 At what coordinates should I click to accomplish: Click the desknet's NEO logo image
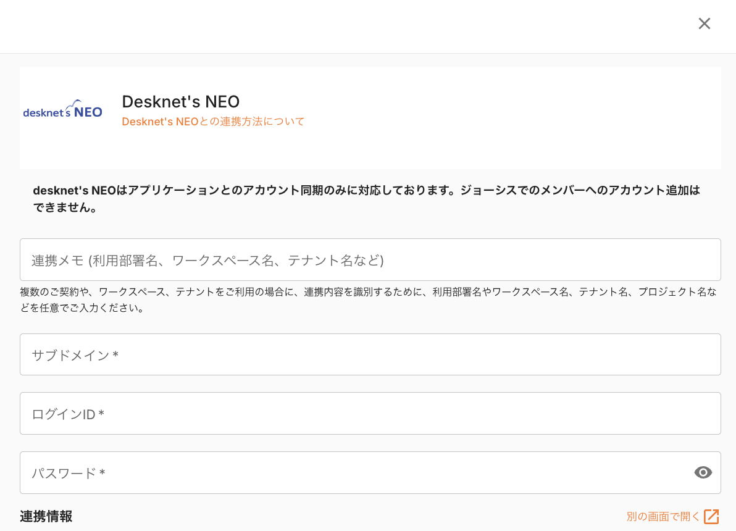click(x=62, y=109)
